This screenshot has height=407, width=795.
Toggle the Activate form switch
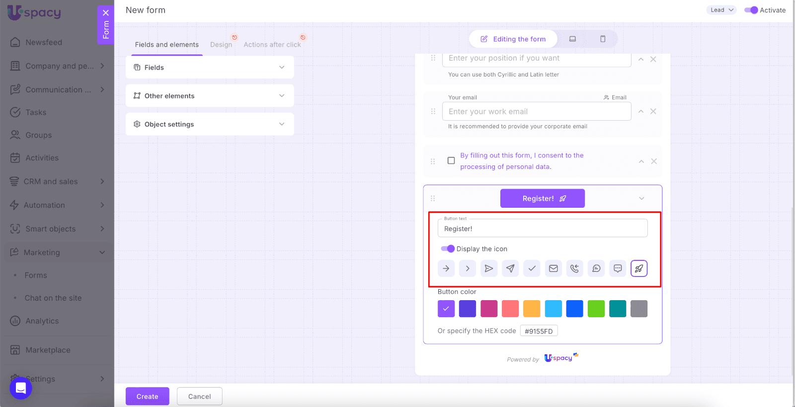click(751, 10)
